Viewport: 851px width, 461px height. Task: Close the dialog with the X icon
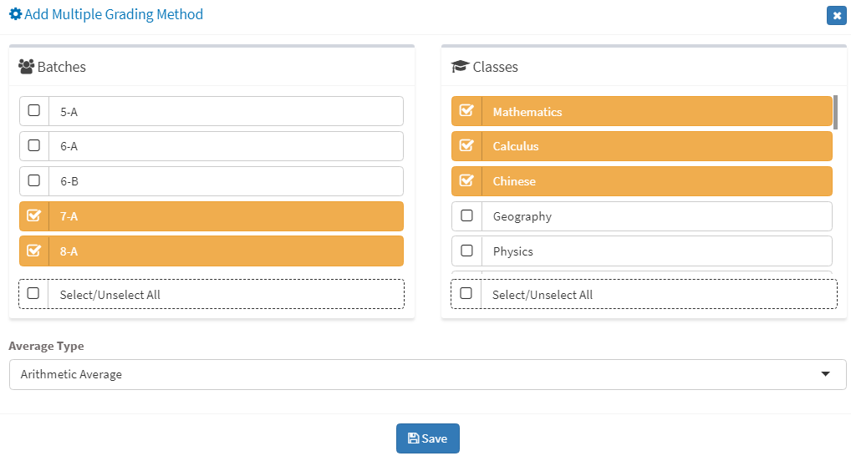(x=836, y=16)
